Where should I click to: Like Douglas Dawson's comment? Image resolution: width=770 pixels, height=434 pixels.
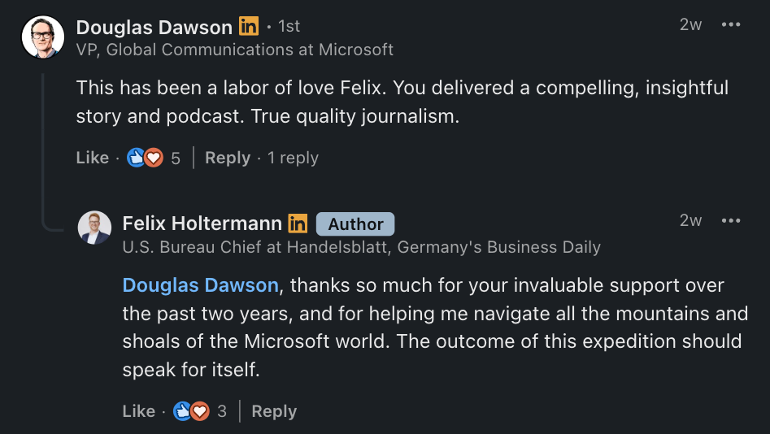click(x=92, y=158)
